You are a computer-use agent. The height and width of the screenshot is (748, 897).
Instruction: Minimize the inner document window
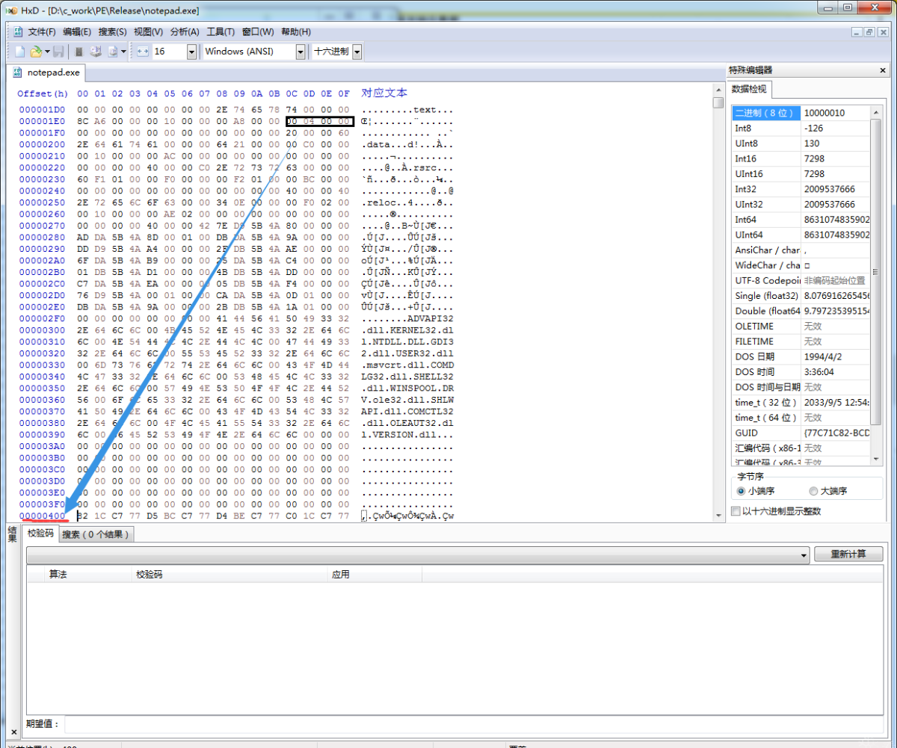[x=857, y=31]
